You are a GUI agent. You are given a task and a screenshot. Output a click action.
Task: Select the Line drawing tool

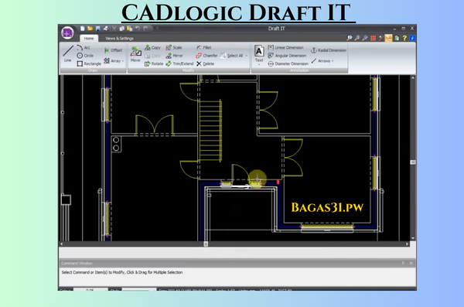tap(68, 53)
